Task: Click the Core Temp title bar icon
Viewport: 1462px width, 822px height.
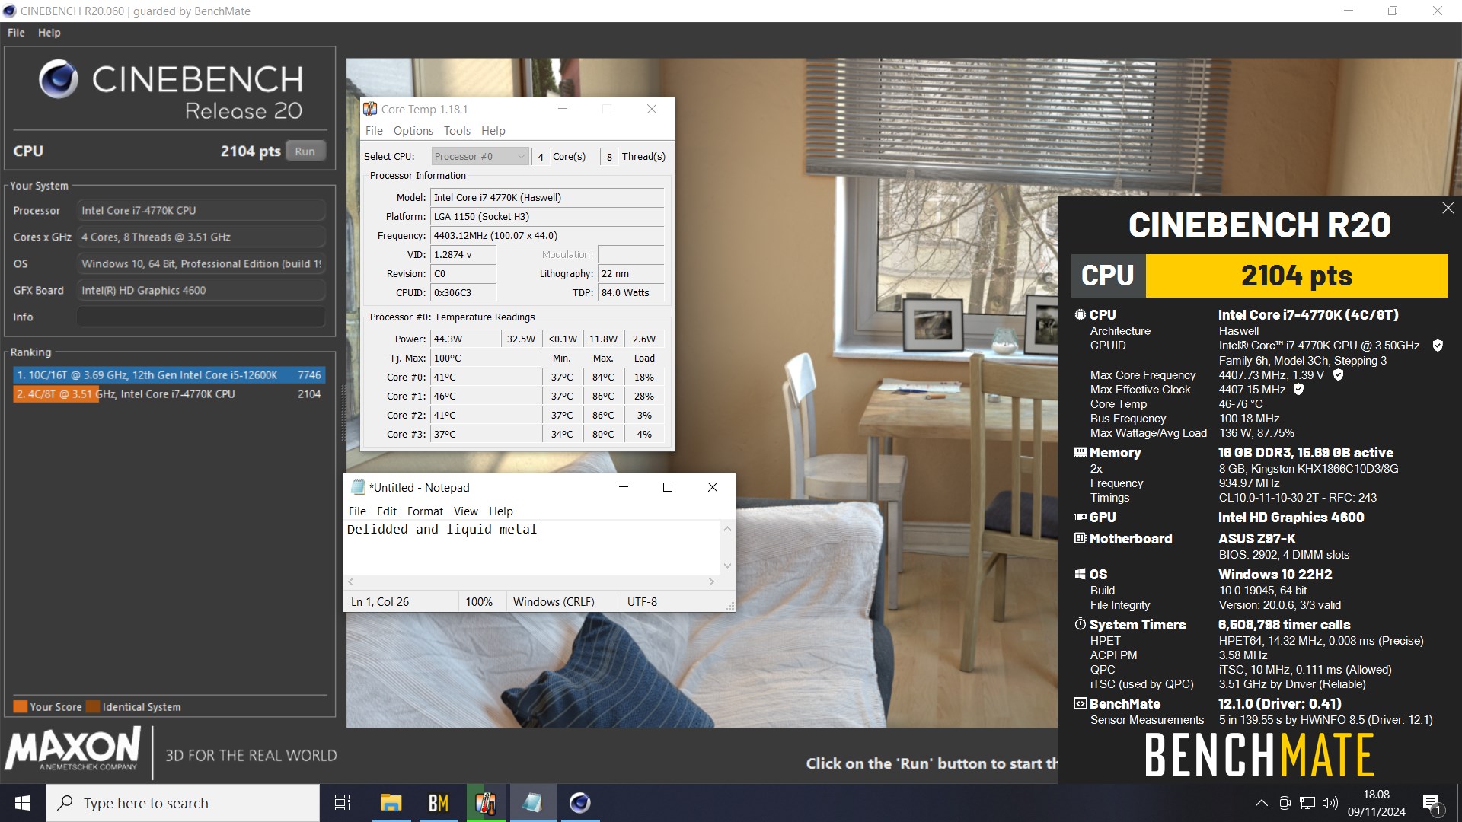Action: click(370, 109)
